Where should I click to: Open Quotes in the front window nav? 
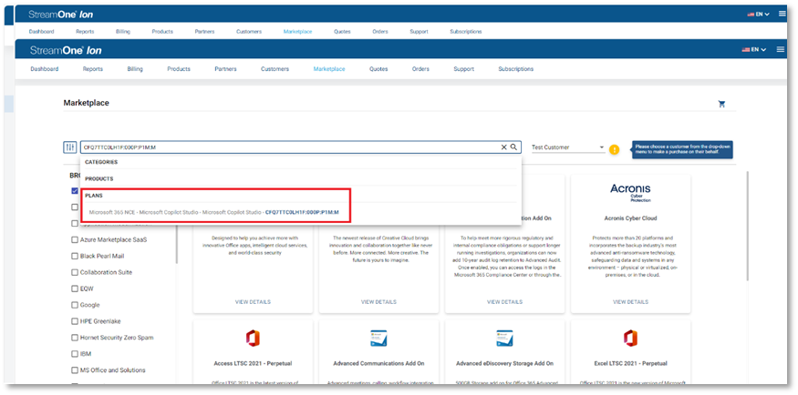378,69
